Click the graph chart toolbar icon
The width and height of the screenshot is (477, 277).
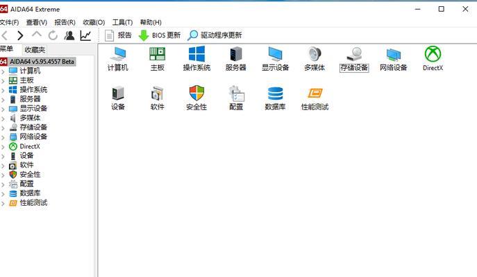click(x=85, y=35)
